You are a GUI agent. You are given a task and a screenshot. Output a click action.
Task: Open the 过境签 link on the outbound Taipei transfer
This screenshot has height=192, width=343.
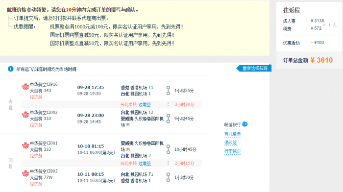click(x=145, y=105)
